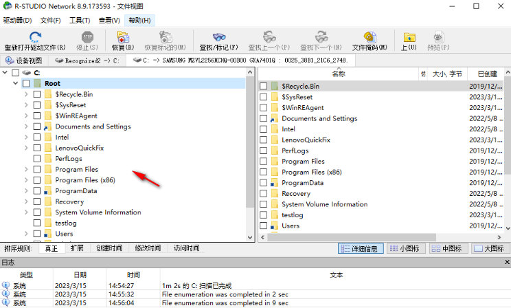Image resolution: width=511 pixels, height=308 pixels.
Task: Check the $Recycle.Bin checkbox in file list
Action: click(x=263, y=86)
